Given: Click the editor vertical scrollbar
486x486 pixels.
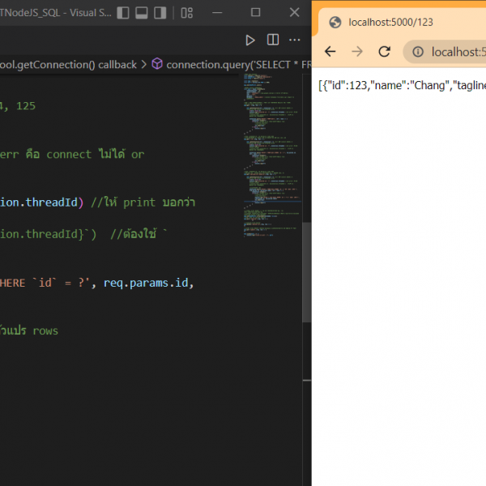Looking at the screenshot, I should (x=306, y=271).
